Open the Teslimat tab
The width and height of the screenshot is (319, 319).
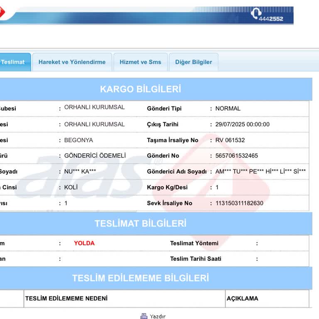[13, 62]
